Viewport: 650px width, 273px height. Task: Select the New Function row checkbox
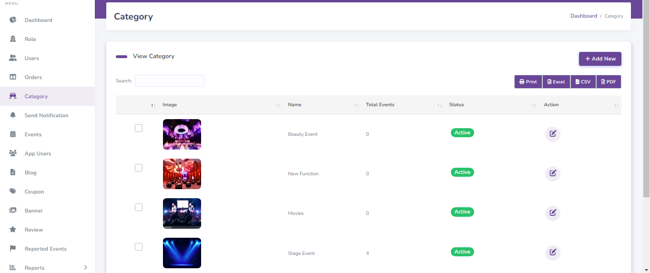point(139,168)
